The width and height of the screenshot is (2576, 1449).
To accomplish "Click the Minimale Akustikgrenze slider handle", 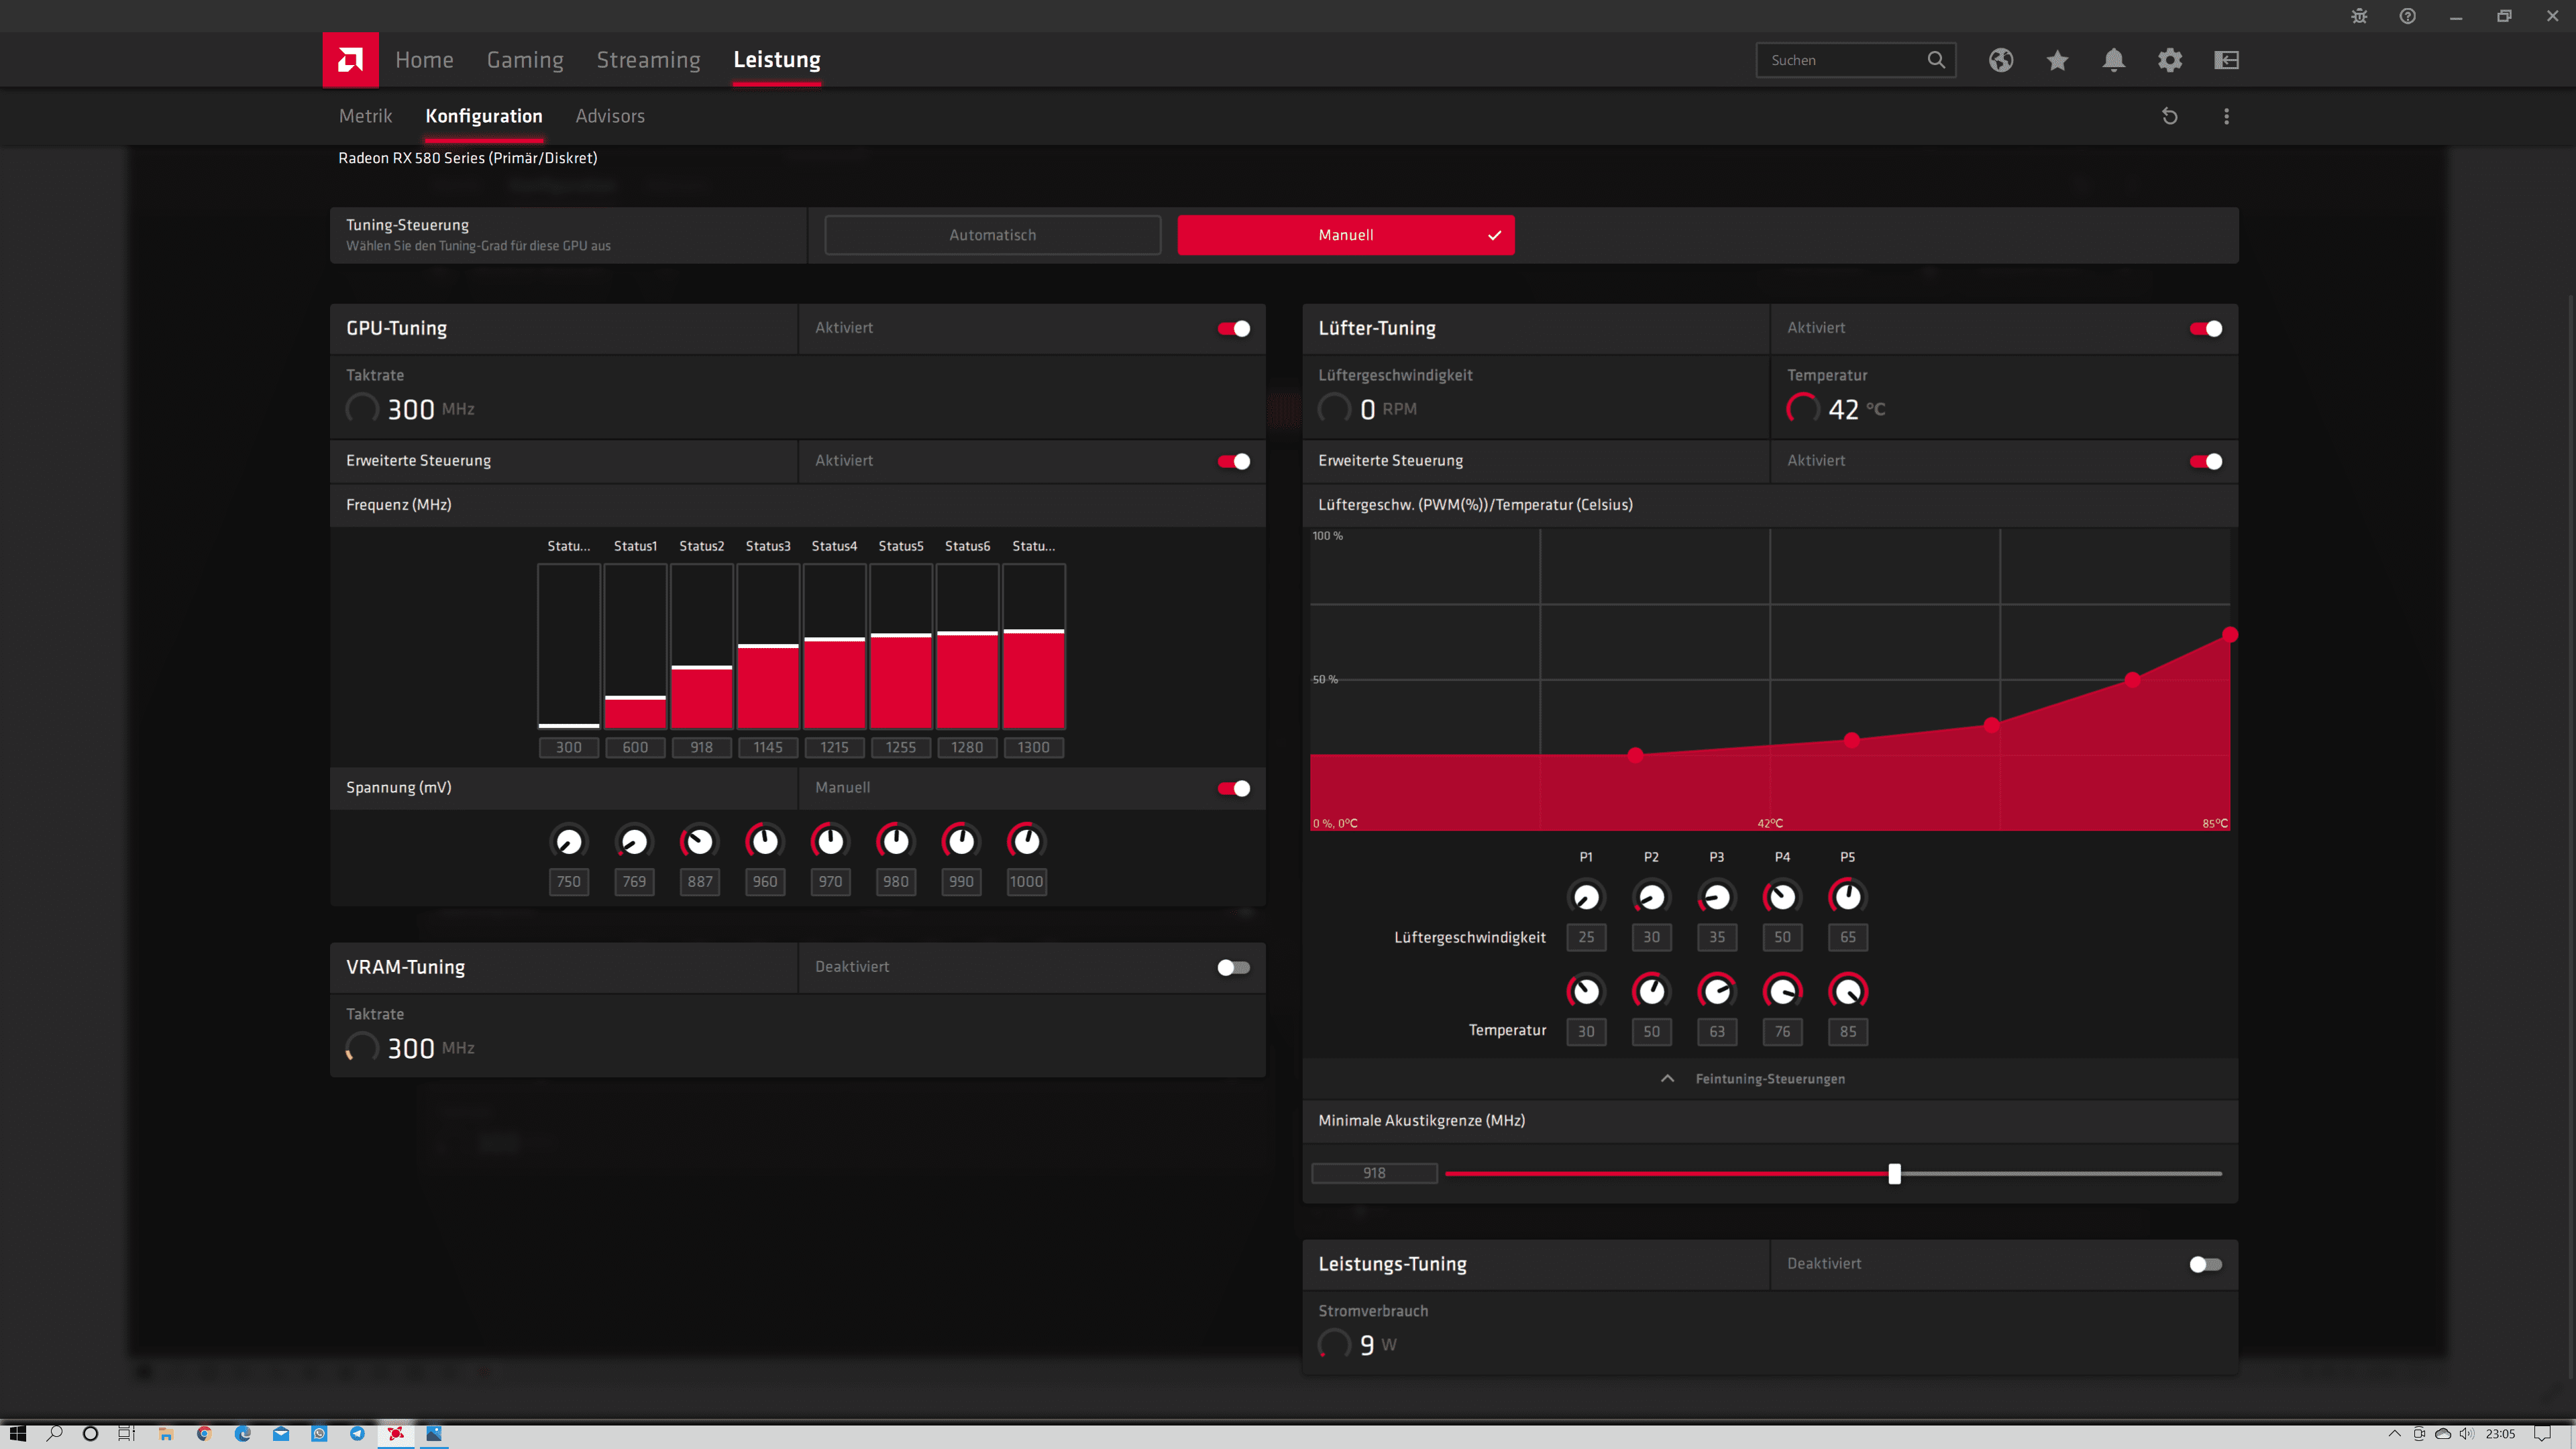I will pos(1894,1173).
